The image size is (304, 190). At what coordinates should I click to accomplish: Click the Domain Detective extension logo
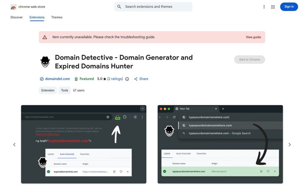(45, 62)
